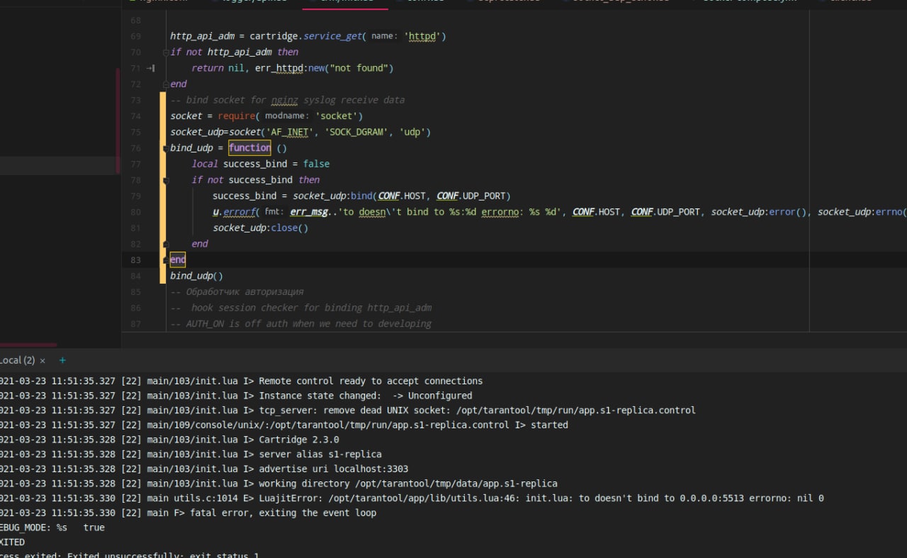Collapse the bind_udp function fold at line 76
This screenshot has width=907, height=558.
[x=166, y=148]
